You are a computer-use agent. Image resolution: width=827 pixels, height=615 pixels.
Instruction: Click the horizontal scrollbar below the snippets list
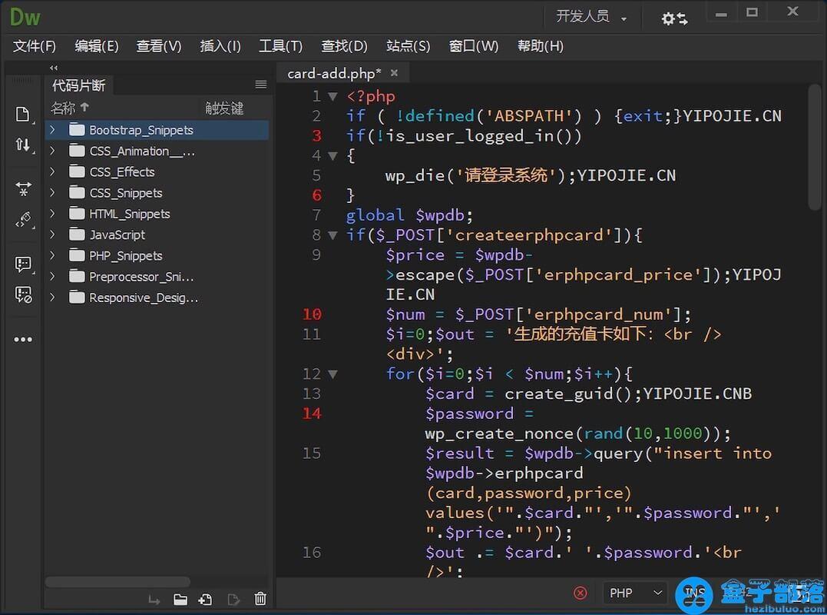[115, 582]
